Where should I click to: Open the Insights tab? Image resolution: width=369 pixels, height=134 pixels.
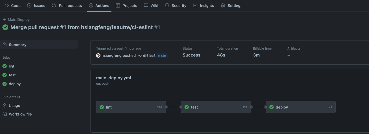tap(203, 6)
